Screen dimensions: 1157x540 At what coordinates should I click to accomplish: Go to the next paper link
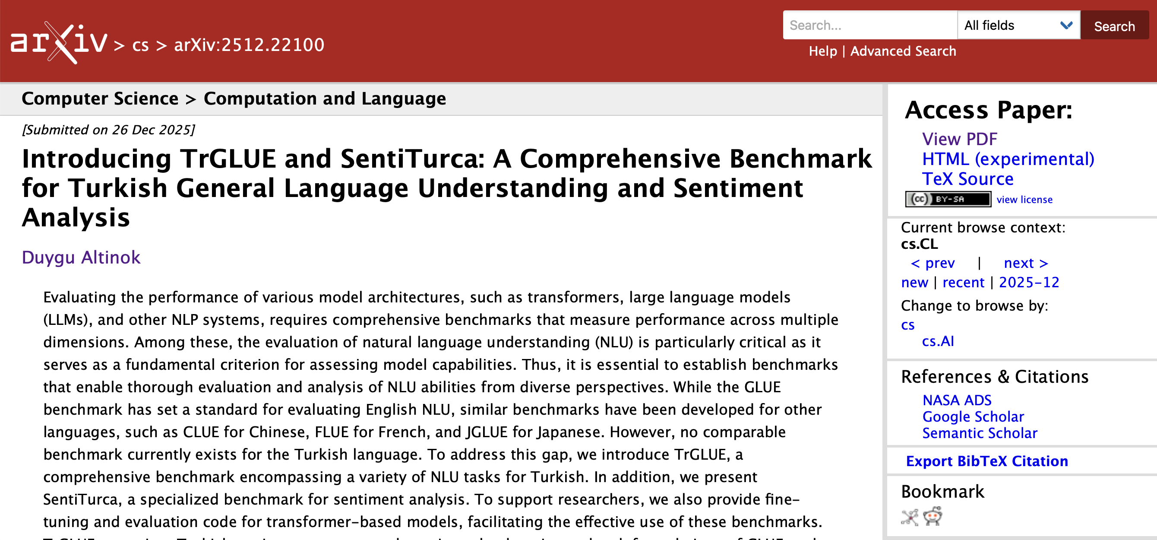1025,263
